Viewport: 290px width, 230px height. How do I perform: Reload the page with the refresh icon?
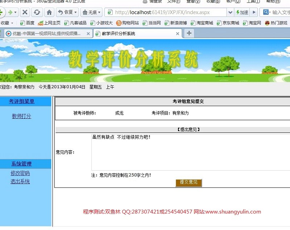(x=37, y=12)
